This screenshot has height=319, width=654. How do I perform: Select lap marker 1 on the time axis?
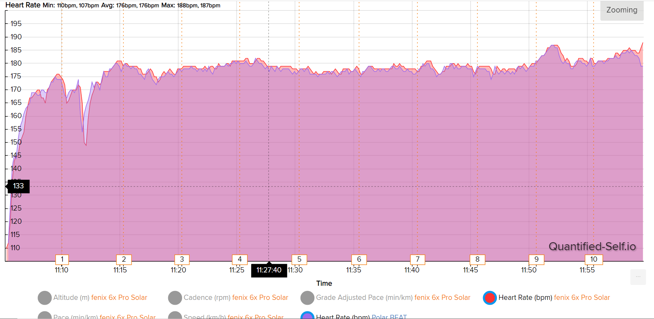pos(62,259)
